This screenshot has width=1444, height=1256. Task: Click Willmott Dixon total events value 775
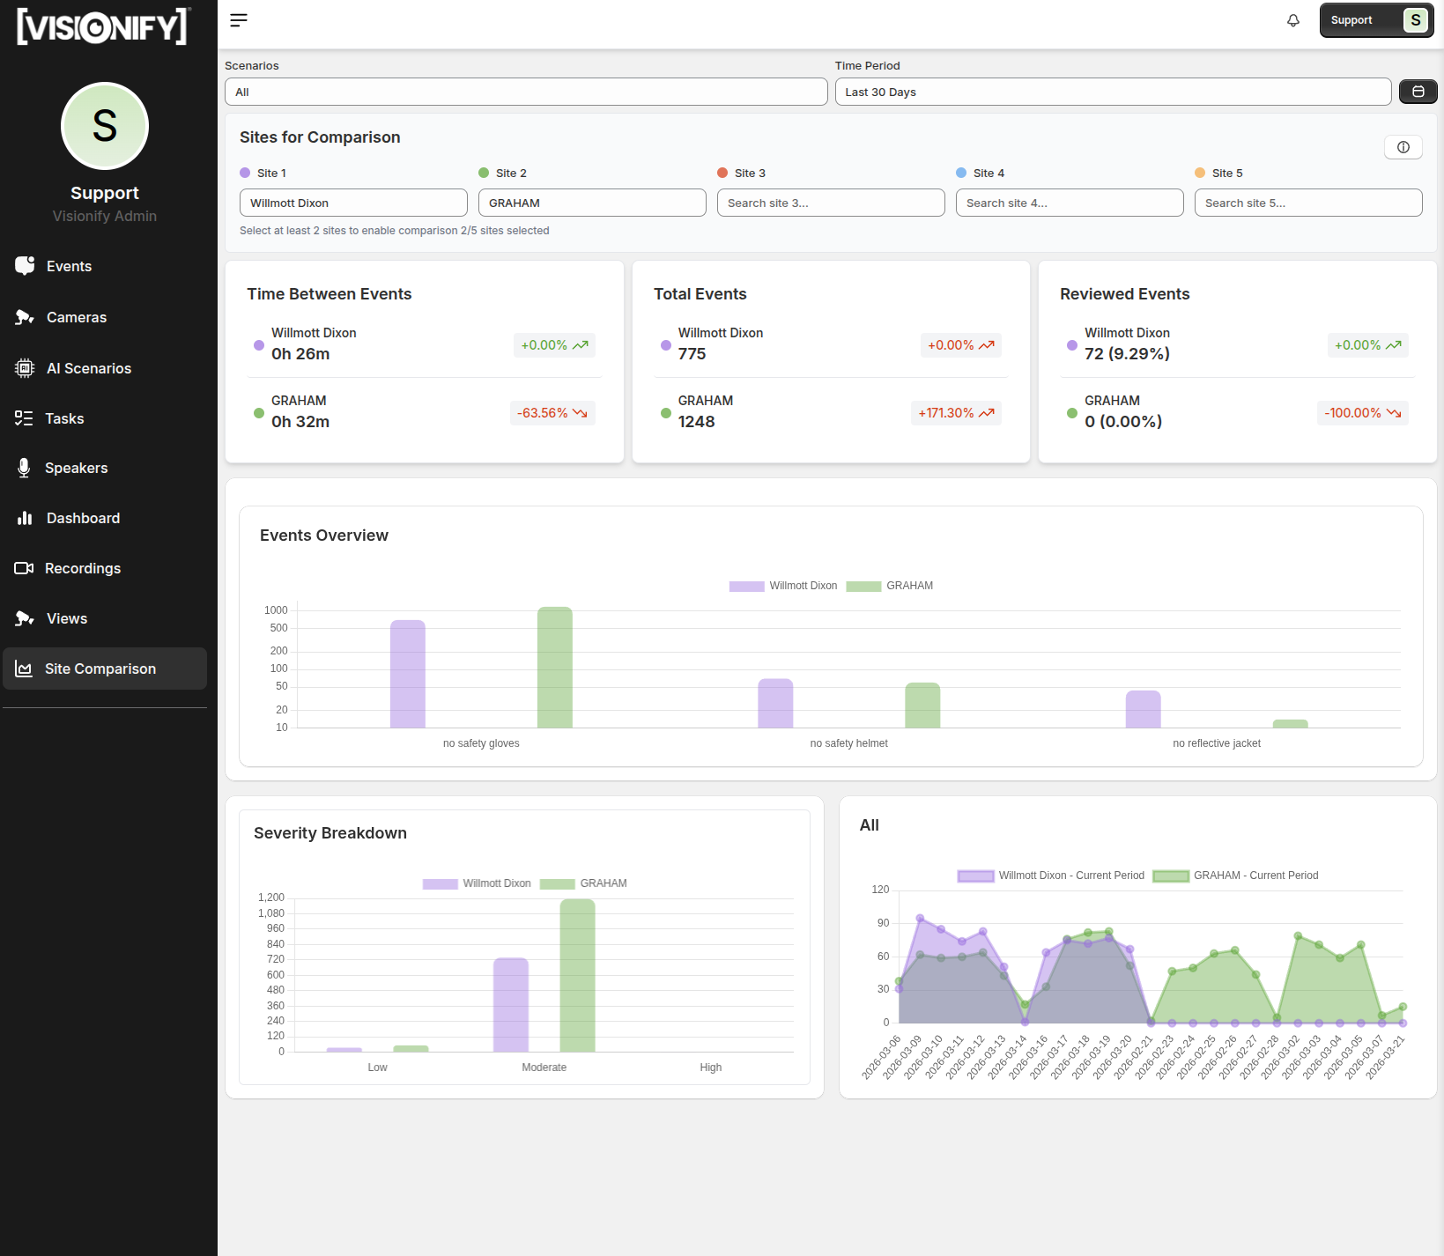(x=692, y=354)
